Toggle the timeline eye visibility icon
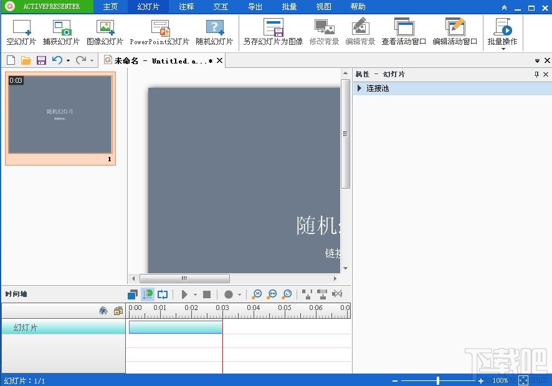Viewport: 552px width, 386px height. click(x=103, y=311)
